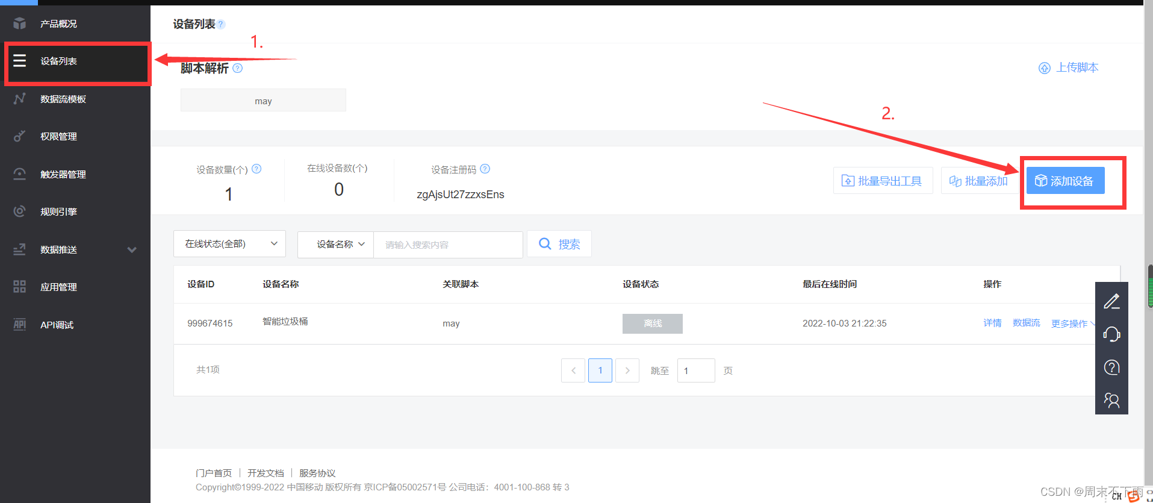Click 批量添加 button
1153x503 pixels.
979,181
